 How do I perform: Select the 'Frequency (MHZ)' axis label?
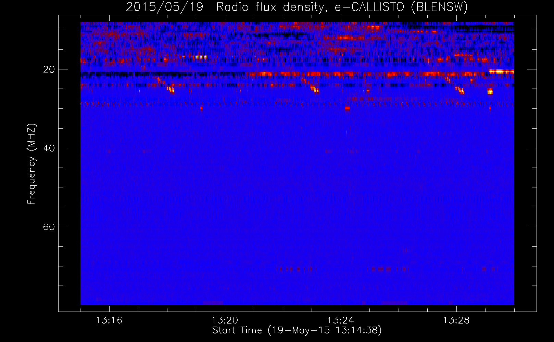pyautogui.click(x=32, y=164)
